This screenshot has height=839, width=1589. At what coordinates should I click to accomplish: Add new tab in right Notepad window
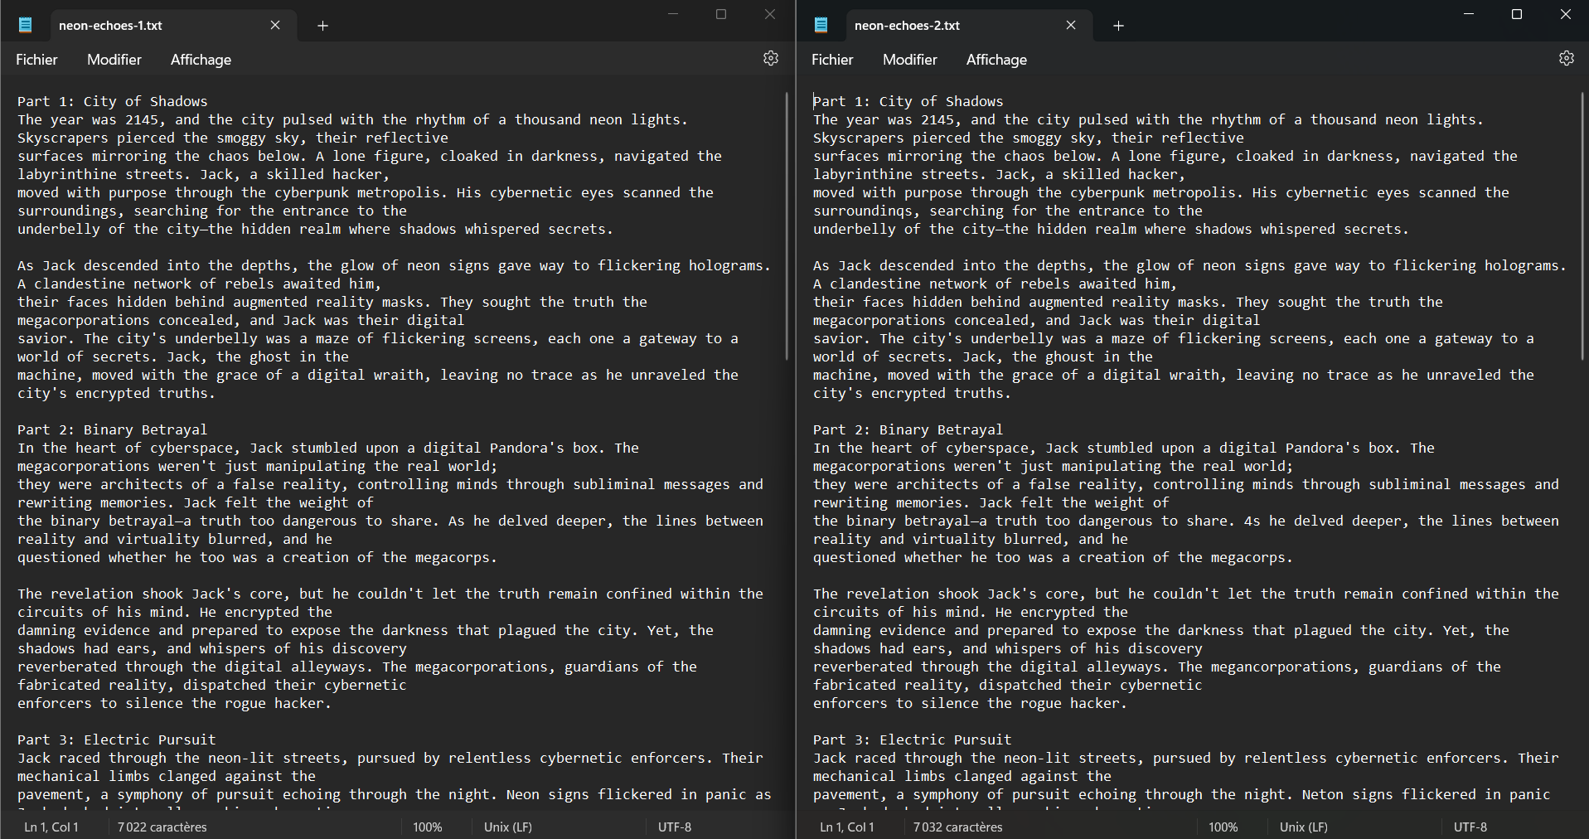click(x=1118, y=26)
